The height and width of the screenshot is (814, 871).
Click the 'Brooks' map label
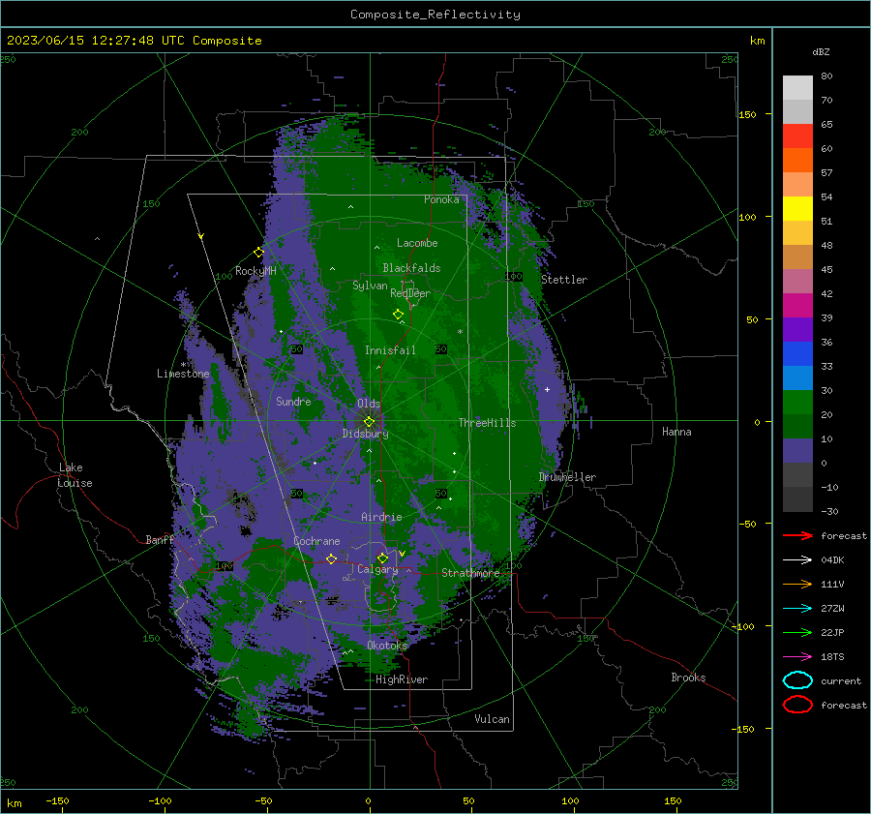click(x=688, y=678)
